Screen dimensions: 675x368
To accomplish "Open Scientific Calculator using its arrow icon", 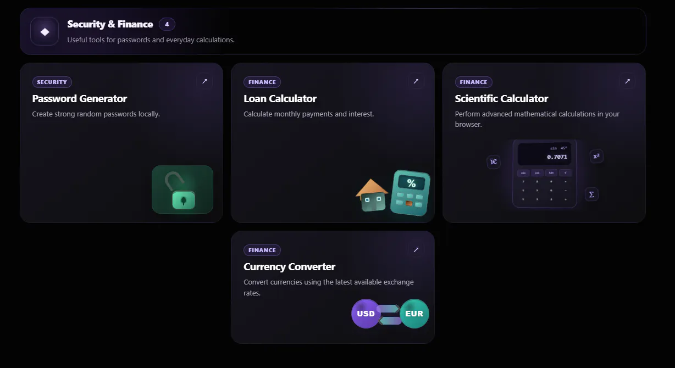I will pos(627,81).
